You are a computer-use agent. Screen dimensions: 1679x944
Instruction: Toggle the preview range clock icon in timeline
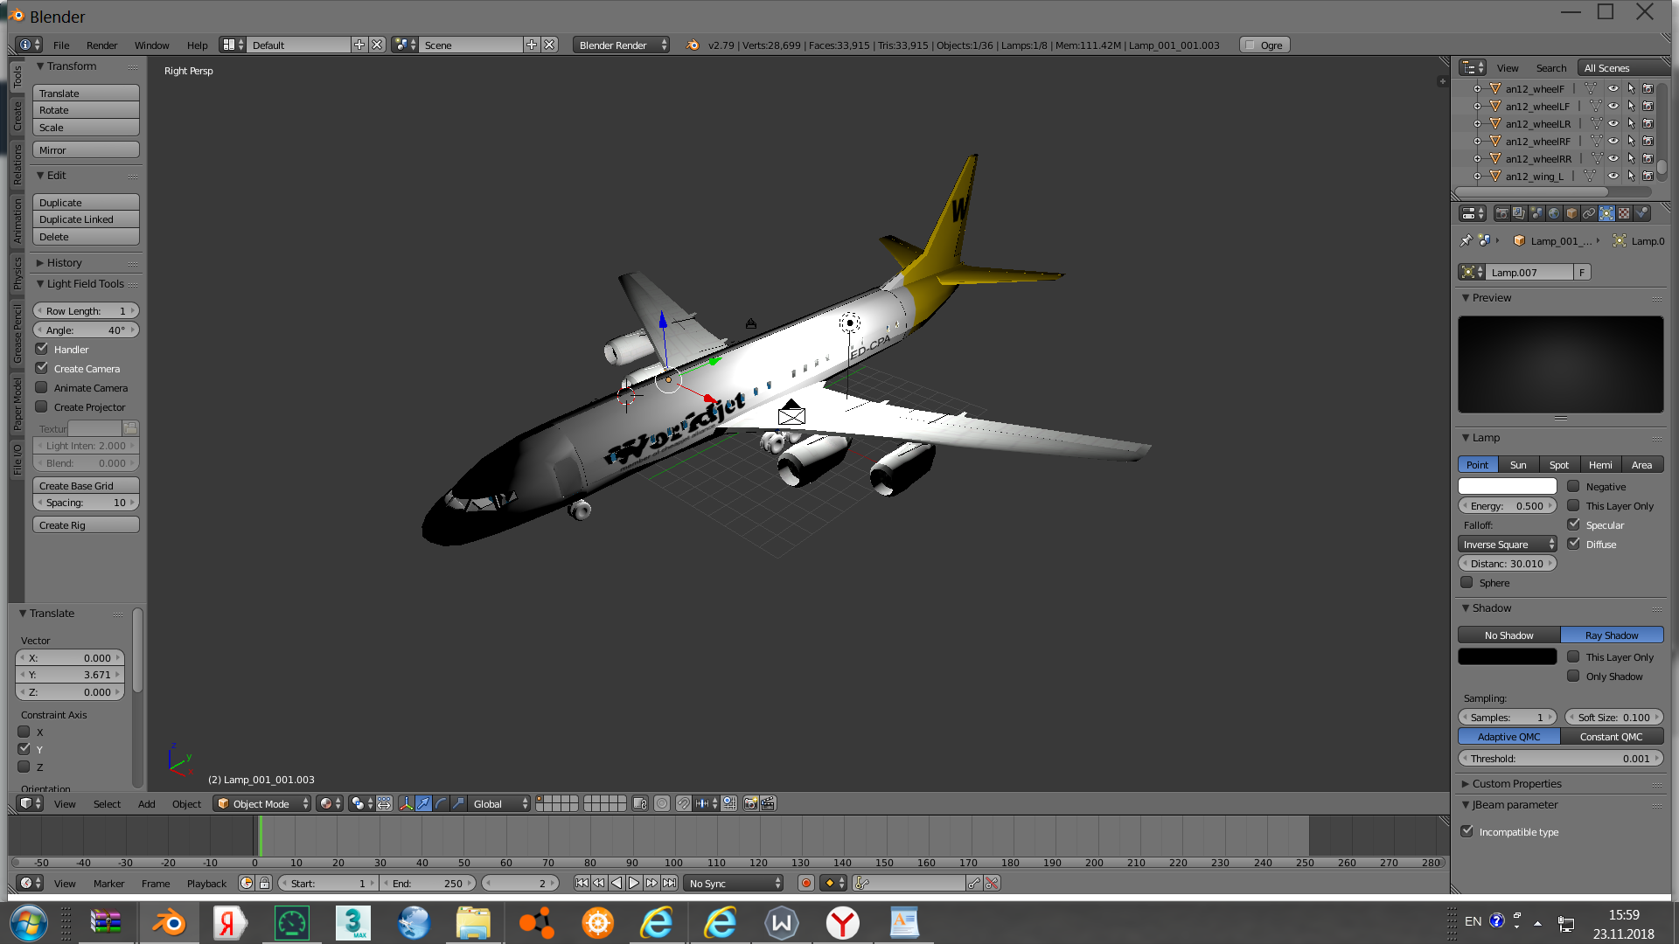click(247, 883)
